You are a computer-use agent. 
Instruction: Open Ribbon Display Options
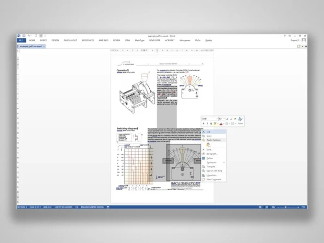pyautogui.click(x=290, y=36)
